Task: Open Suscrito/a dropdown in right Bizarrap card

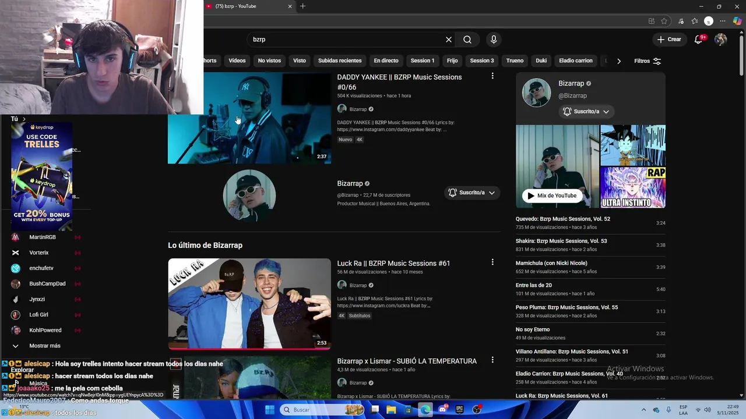Action: pos(586,111)
